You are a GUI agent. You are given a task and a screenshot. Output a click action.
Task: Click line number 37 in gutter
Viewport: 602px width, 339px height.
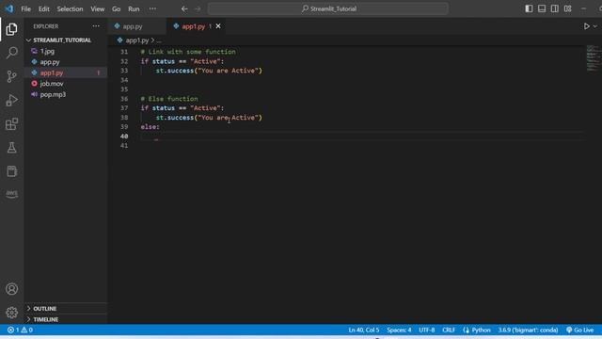pyautogui.click(x=124, y=108)
